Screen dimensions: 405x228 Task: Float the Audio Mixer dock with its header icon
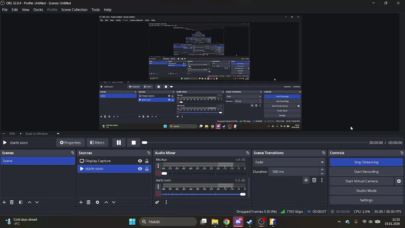(247, 153)
